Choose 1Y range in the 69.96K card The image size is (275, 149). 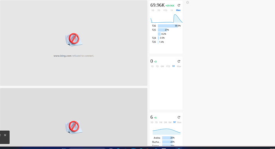pyautogui.click(x=172, y=10)
